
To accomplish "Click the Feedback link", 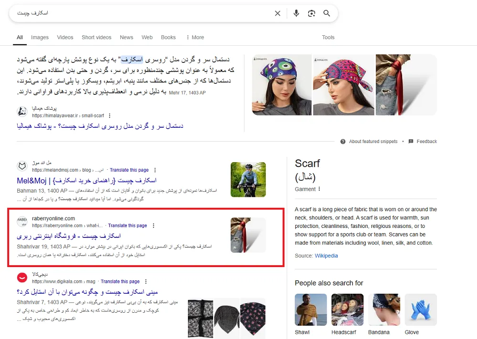I will (x=427, y=142).
